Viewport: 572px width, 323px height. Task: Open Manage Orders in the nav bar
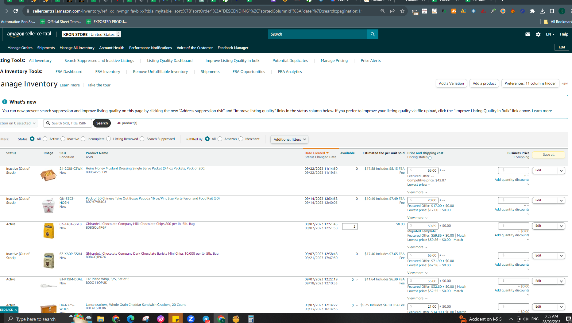[x=20, y=48]
